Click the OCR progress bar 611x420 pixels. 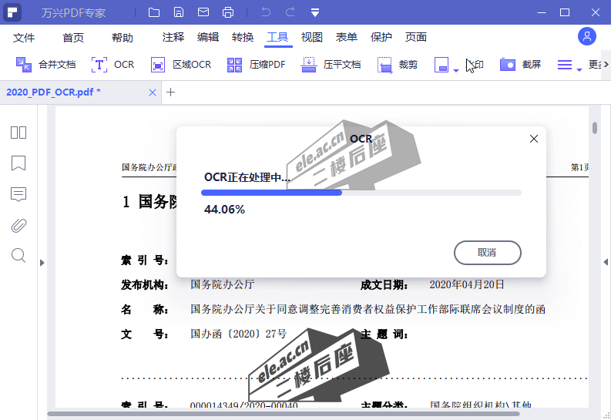click(x=361, y=193)
